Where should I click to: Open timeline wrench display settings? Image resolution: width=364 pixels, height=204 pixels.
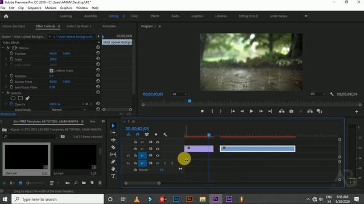(x=165, y=135)
